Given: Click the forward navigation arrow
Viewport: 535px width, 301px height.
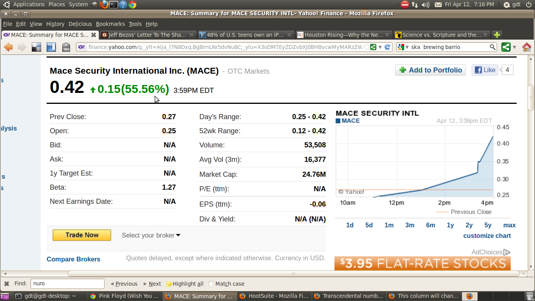Looking at the screenshot, I should coord(22,47).
